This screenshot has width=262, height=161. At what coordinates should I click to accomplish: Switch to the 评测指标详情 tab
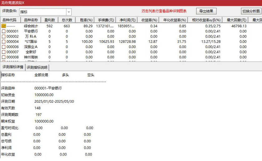(13, 67)
